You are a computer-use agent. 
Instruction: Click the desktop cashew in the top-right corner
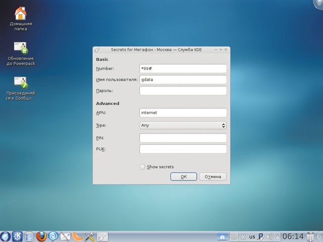coord(318,4)
